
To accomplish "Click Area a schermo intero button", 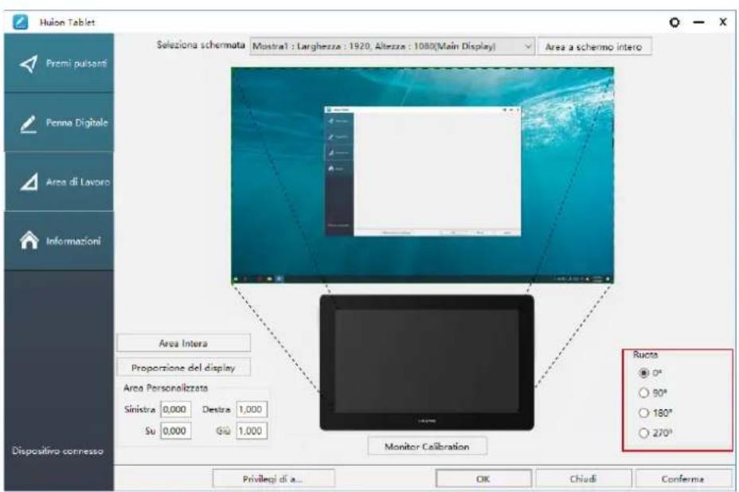I will point(594,47).
